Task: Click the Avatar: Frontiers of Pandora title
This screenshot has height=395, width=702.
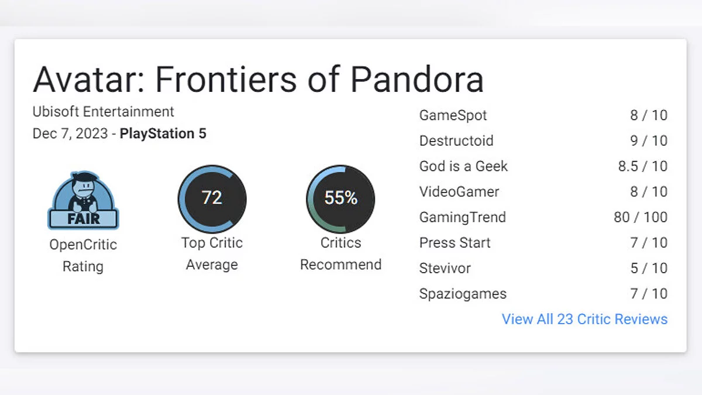Action: click(258, 80)
